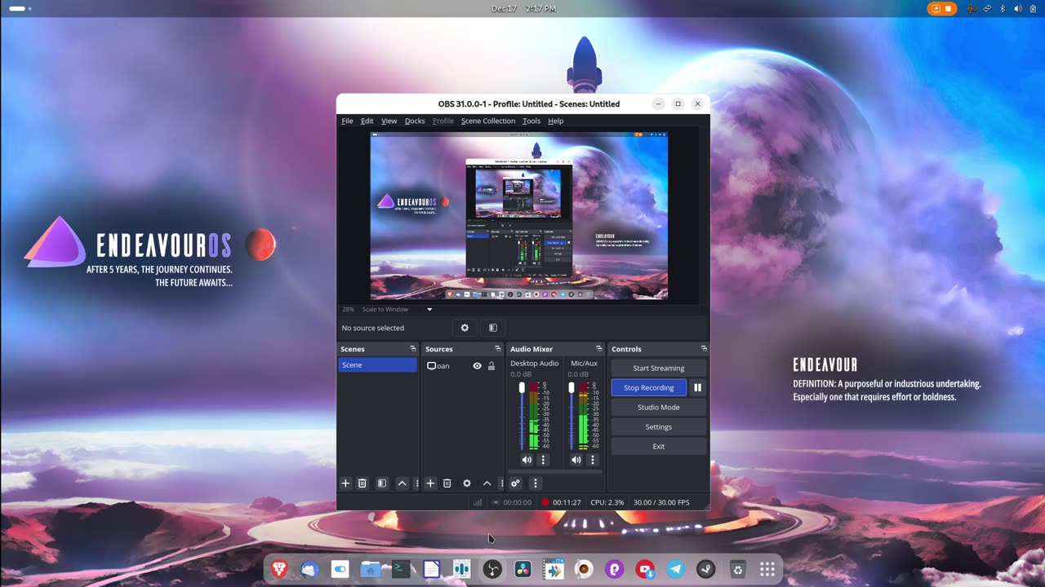Click the Activities pill at top-left

pos(20,8)
